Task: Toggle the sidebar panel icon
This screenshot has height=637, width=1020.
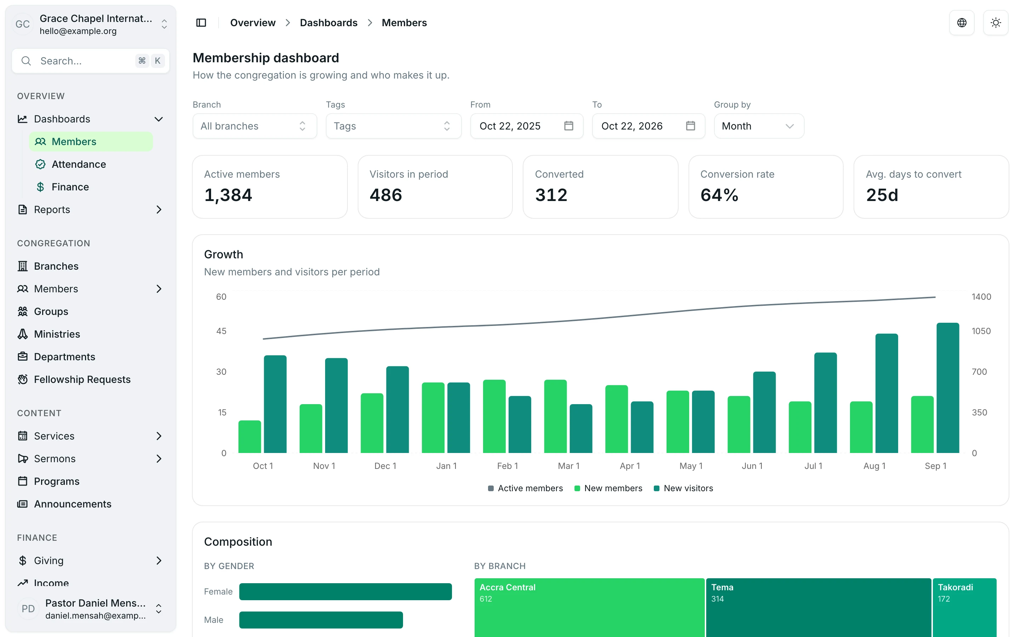Action: 201,23
